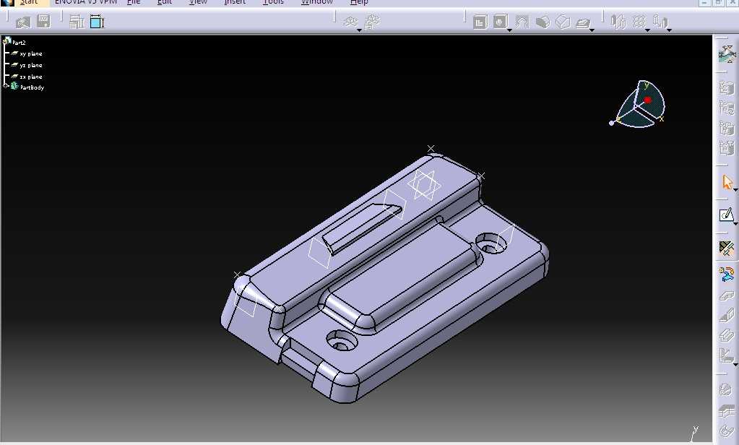This screenshot has width=739, height=445.
Task: Click the 3D compass red manipulator dot
Action: pyautogui.click(x=647, y=100)
